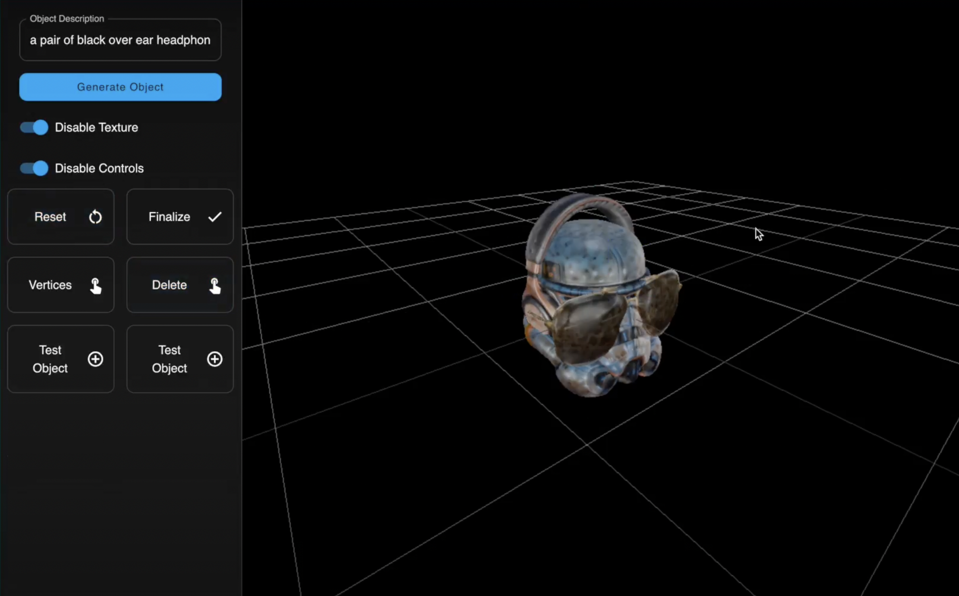Click the right Test Object plus icon
Image resolution: width=959 pixels, height=596 pixels.
click(x=215, y=359)
